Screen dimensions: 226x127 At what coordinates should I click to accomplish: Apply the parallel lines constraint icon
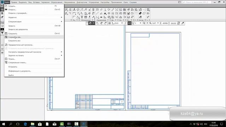pyautogui.click(x=101, y=10)
